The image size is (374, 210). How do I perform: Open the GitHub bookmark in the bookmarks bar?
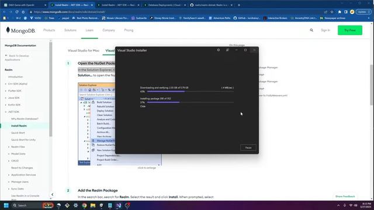point(247,18)
